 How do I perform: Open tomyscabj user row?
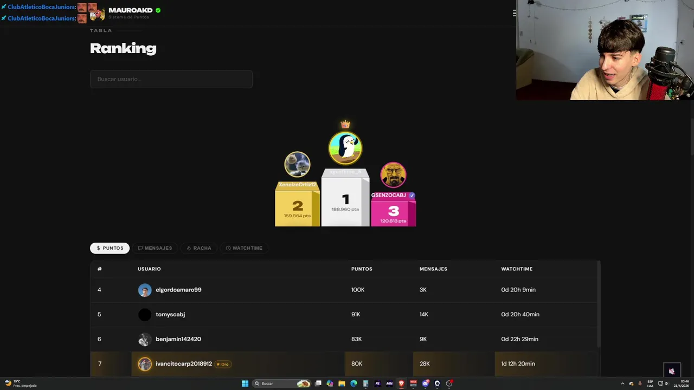[343, 314]
